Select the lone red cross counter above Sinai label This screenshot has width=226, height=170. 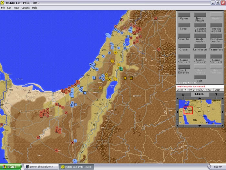[x=56, y=150]
